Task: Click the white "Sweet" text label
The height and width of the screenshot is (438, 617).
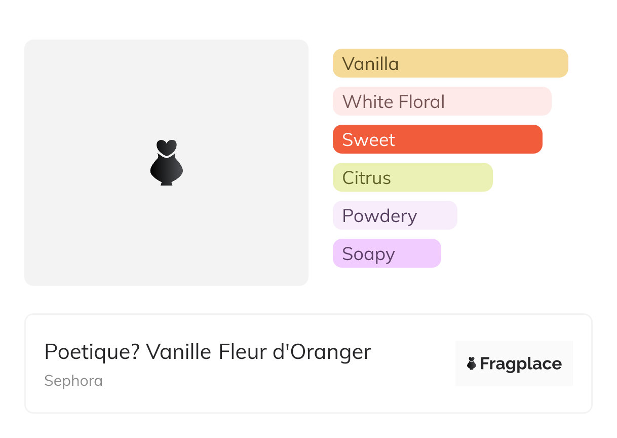Action: 368,140
